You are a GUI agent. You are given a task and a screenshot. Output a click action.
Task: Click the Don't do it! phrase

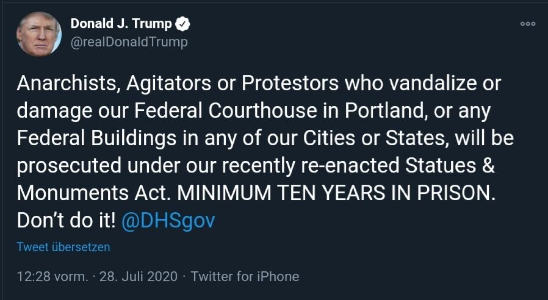66,220
